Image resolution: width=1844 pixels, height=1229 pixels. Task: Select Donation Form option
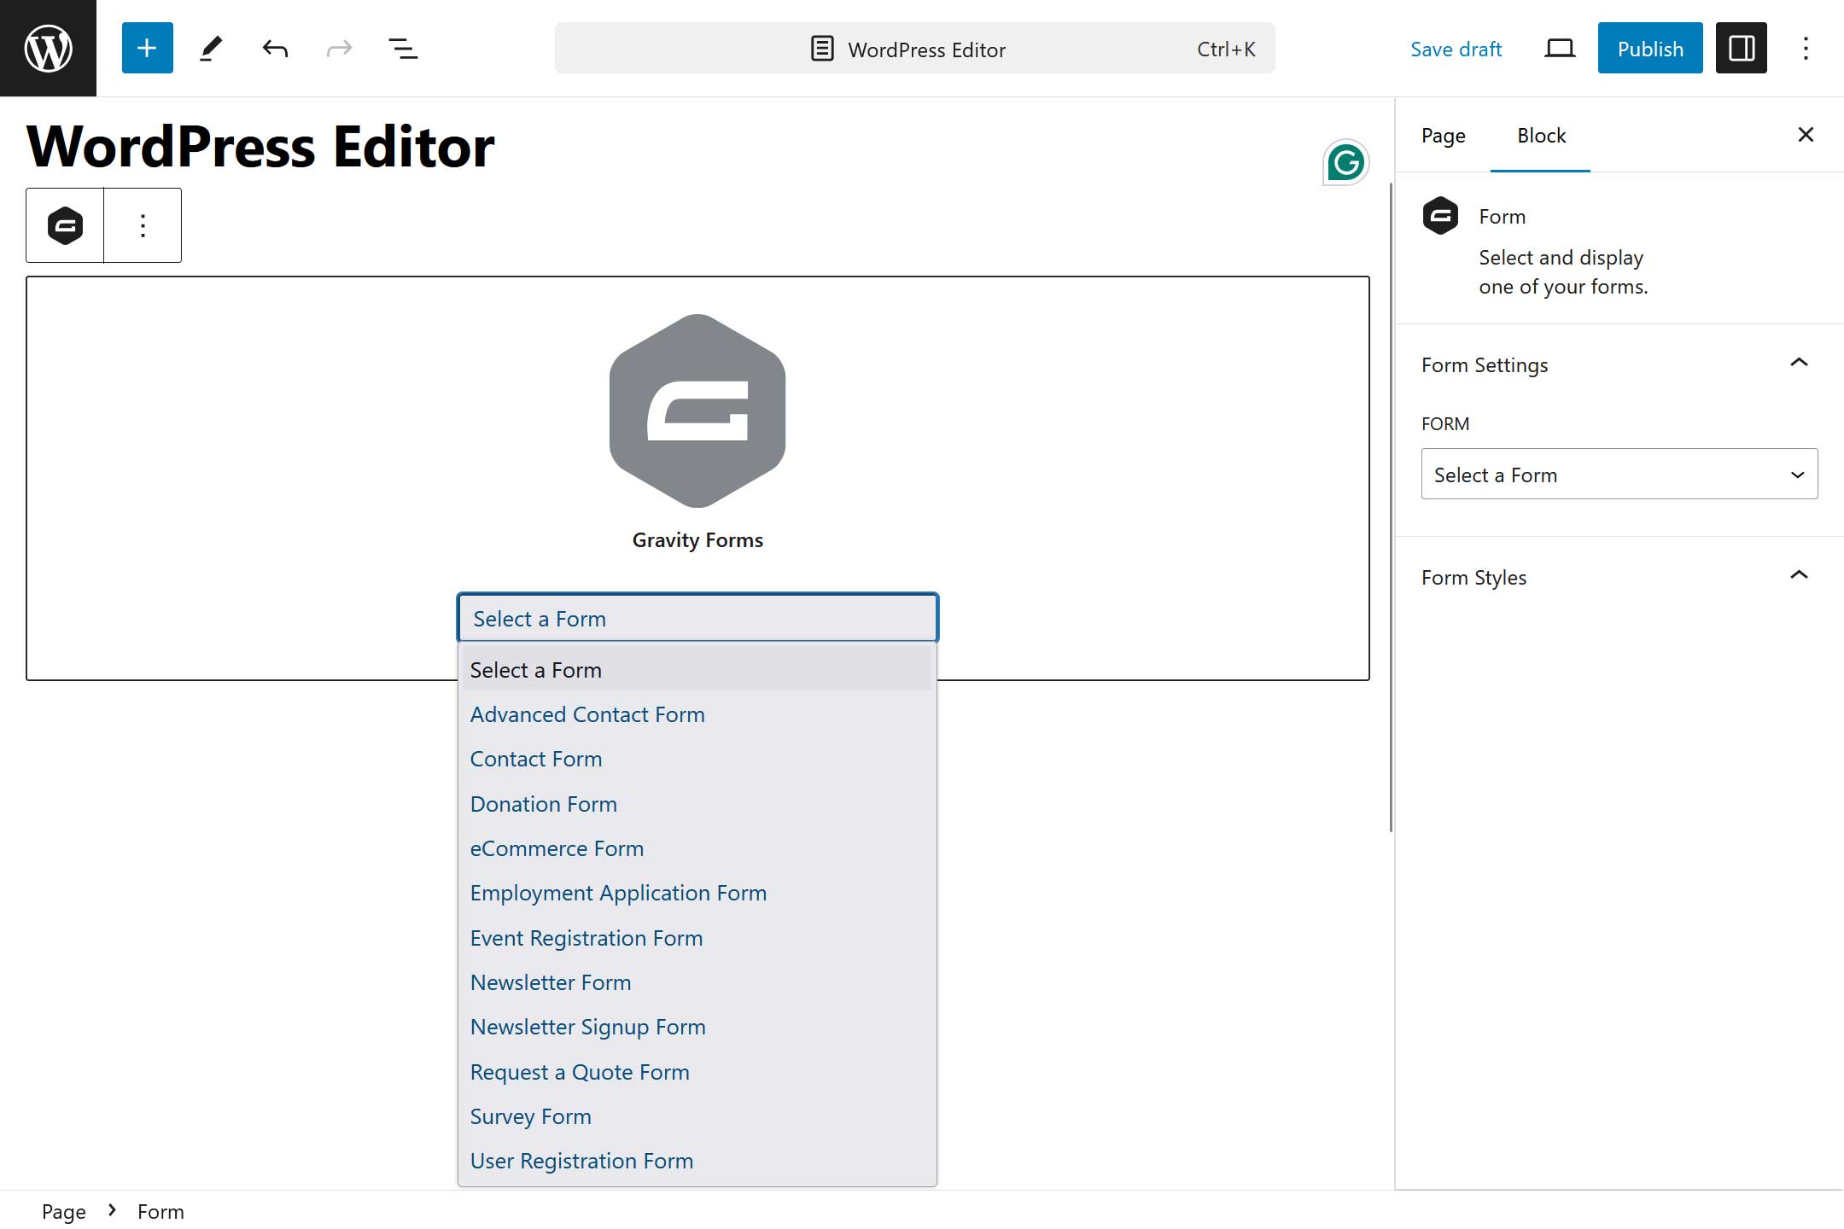pyautogui.click(x=697, y=804)
